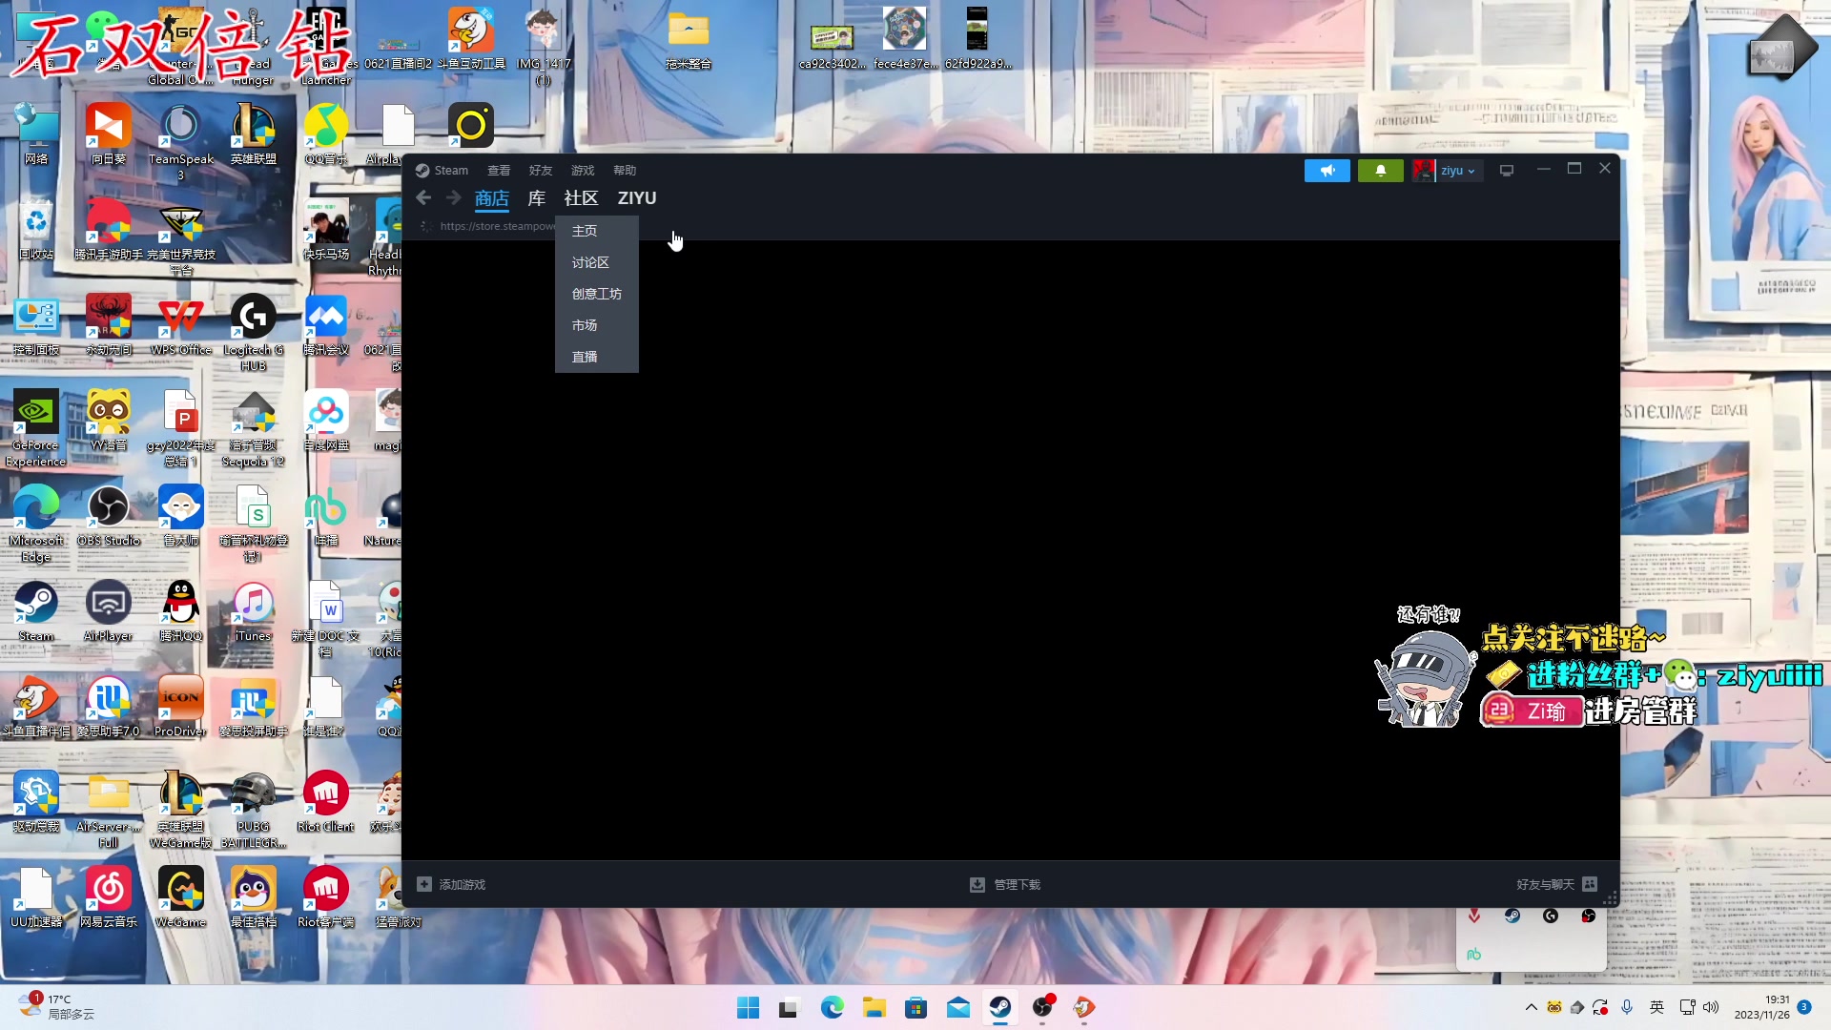Go back in Steam navigation

[423, 198]
